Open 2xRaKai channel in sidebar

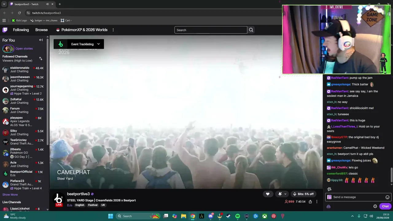pos(23,101)
